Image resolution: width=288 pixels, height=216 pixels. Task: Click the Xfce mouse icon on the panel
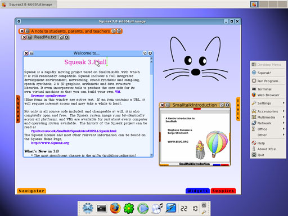(88, 208)
